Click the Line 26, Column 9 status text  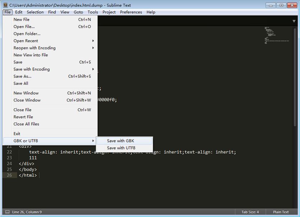27,212
